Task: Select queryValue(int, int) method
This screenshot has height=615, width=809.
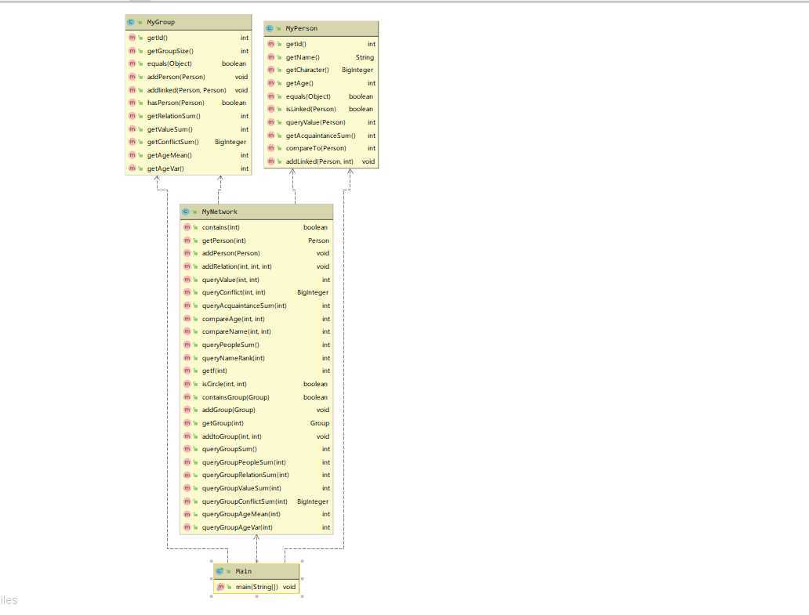Action: [x=256, y=280]
